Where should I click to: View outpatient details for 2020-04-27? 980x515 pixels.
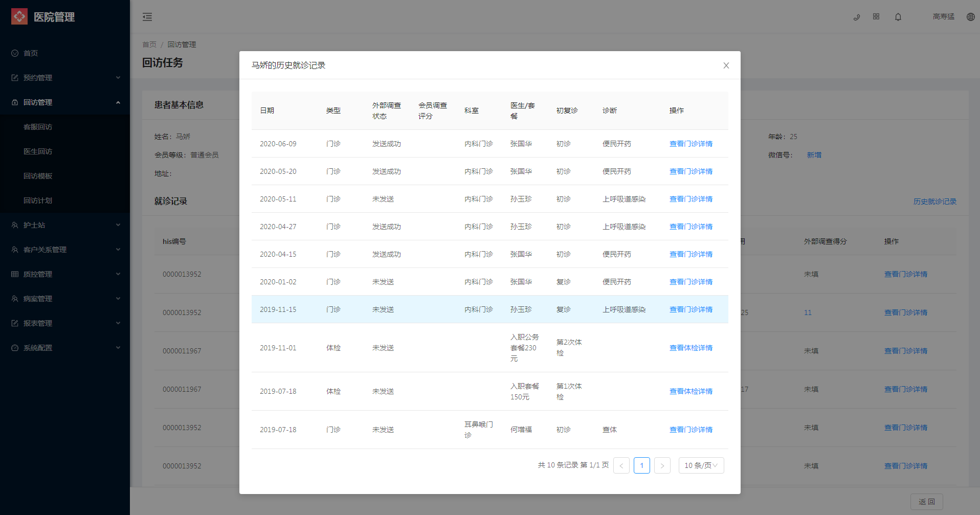coord(691,227)
